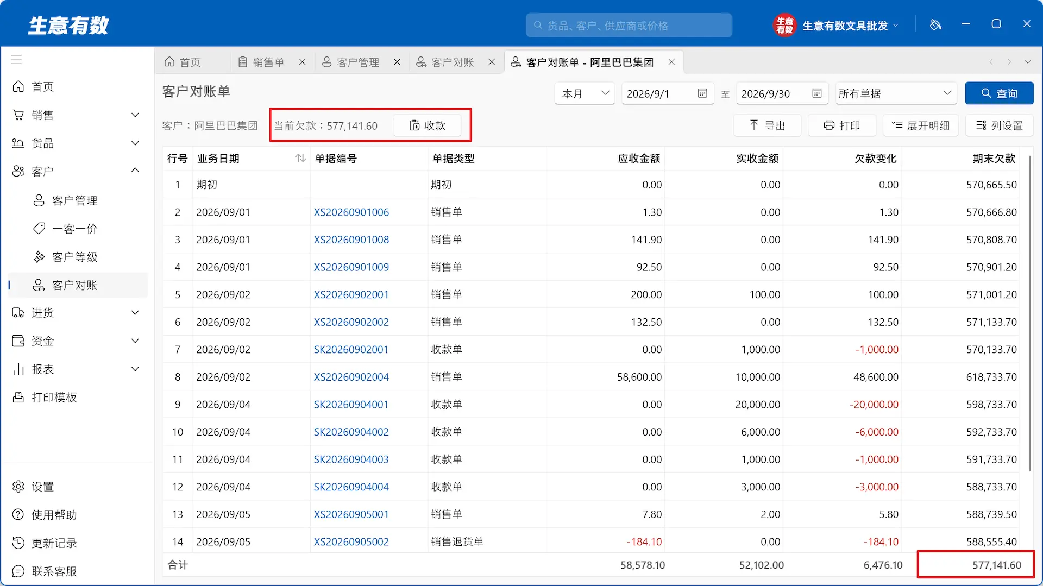The height and width of the screenshot is (586, 1043).
Task: Close the 销售单 tab
Action: (x=303, y=62)
